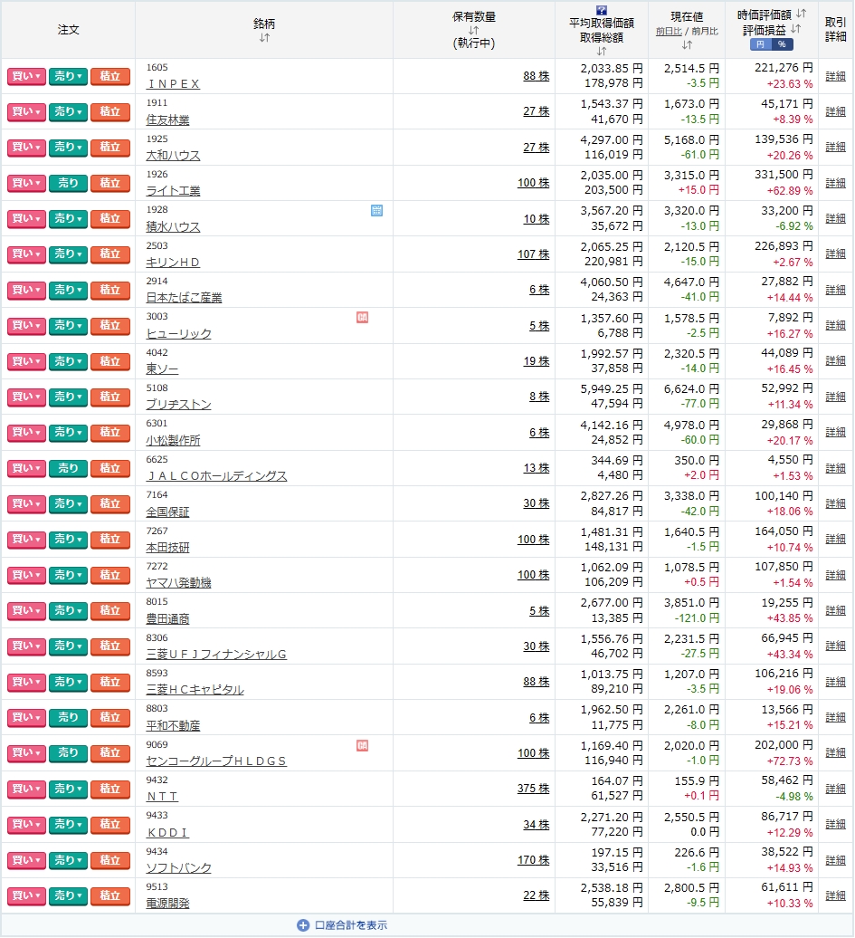Click the CA icon in the センコーグループ row
Viewport: 855px width, 938px height.
click(362, 746)
